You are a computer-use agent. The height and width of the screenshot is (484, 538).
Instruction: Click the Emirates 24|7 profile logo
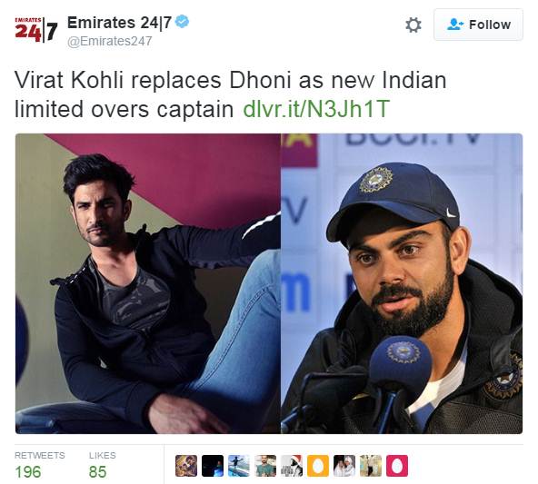(36, 30)
